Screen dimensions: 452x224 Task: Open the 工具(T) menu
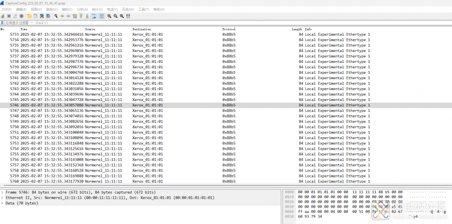(x=144, y=10)
